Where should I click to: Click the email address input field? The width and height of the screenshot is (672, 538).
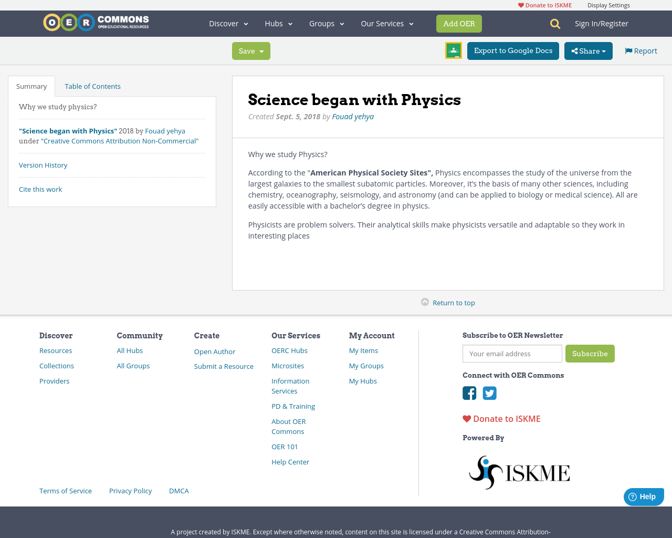pyautogui.click(x=512, y=354)
